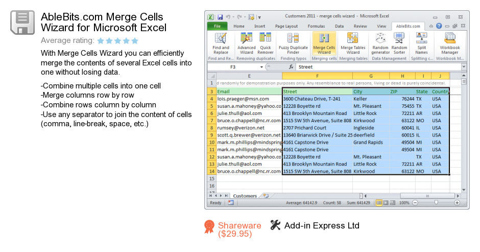This screenshot has width=480, height=252.
Task: Click the Undo arrow in quick access toolbar
Action: point(228,17)
